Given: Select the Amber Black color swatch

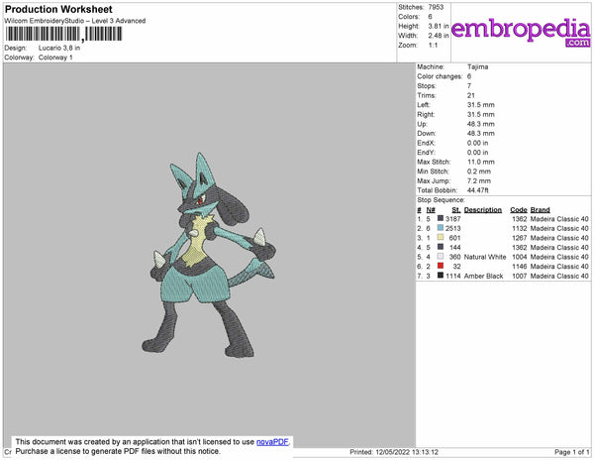Looking at the screenshot, I should tap(441, 276).
